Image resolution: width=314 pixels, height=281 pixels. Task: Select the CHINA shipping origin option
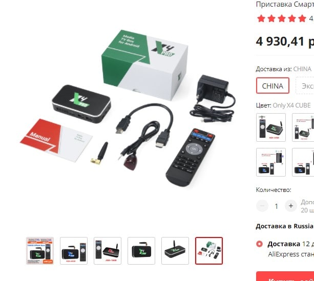tap(273, 85)
